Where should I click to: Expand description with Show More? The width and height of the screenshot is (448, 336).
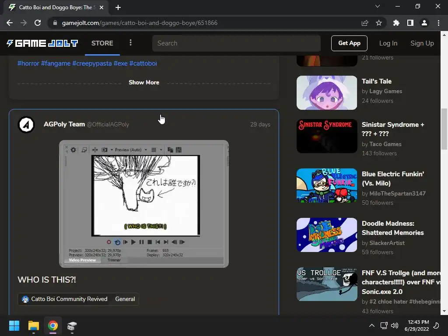[x=144, y=82]
